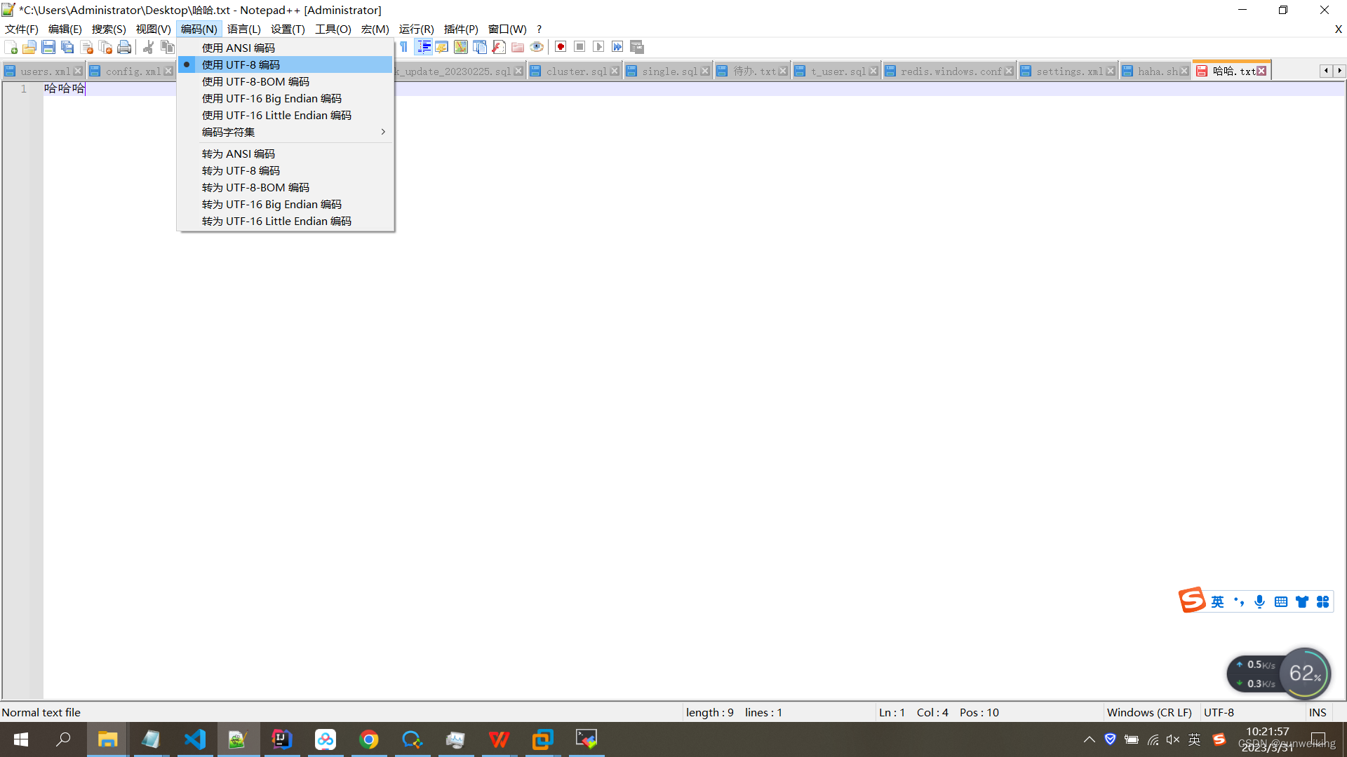
Task: Open the 文件(F) menu
Action: point(22,29)
